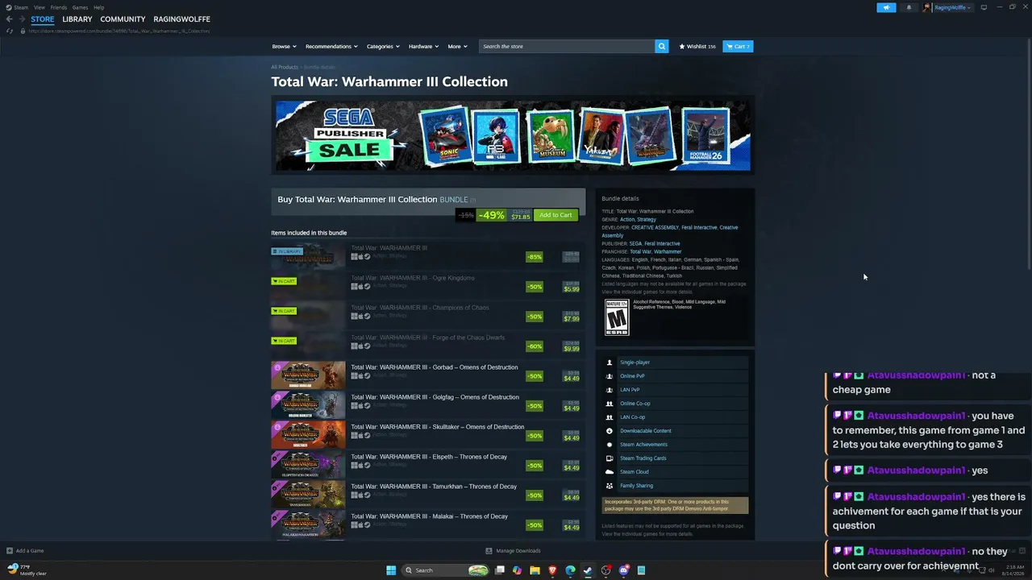The image size is (1032, 580).
Task: Click the All Products breadcrumb link
Action: coord(285,67)
